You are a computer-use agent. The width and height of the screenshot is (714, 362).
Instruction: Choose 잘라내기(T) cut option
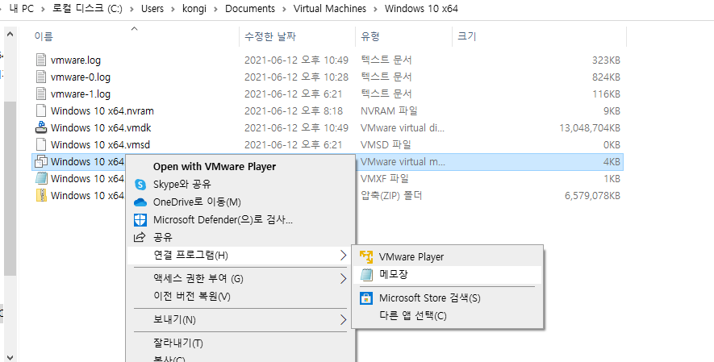click(x=240, y=343)
